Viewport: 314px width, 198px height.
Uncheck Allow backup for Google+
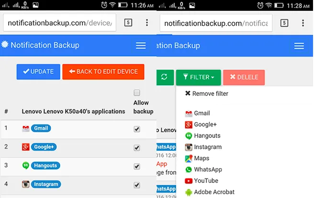[137, 148]
